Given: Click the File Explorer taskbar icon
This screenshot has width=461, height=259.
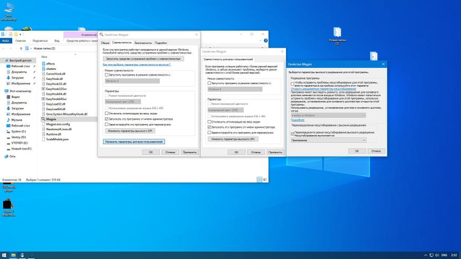Looking at the screenshot, I should (x=13, y=255).
